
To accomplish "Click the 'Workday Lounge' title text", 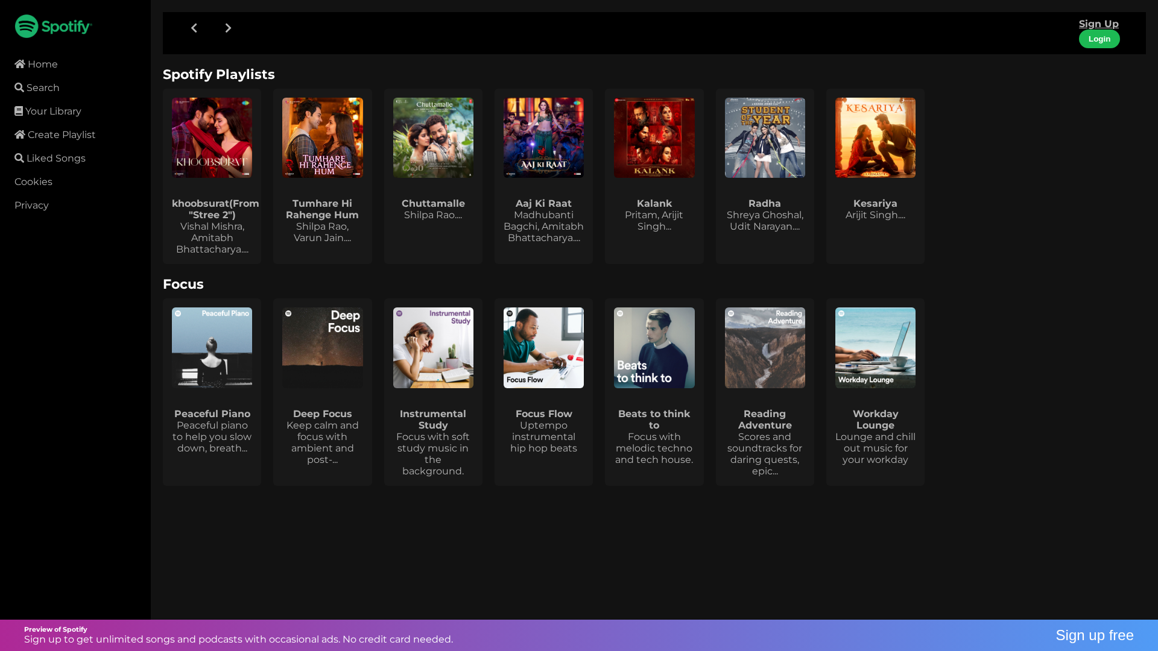I will tap(876, 420).
